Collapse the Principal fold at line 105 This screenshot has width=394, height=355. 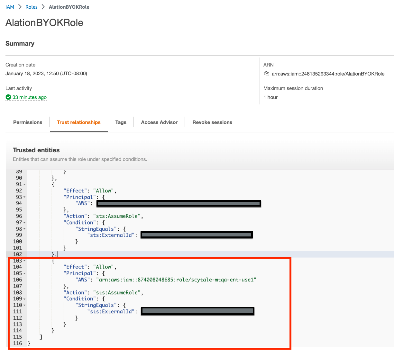tap(24, 273)
